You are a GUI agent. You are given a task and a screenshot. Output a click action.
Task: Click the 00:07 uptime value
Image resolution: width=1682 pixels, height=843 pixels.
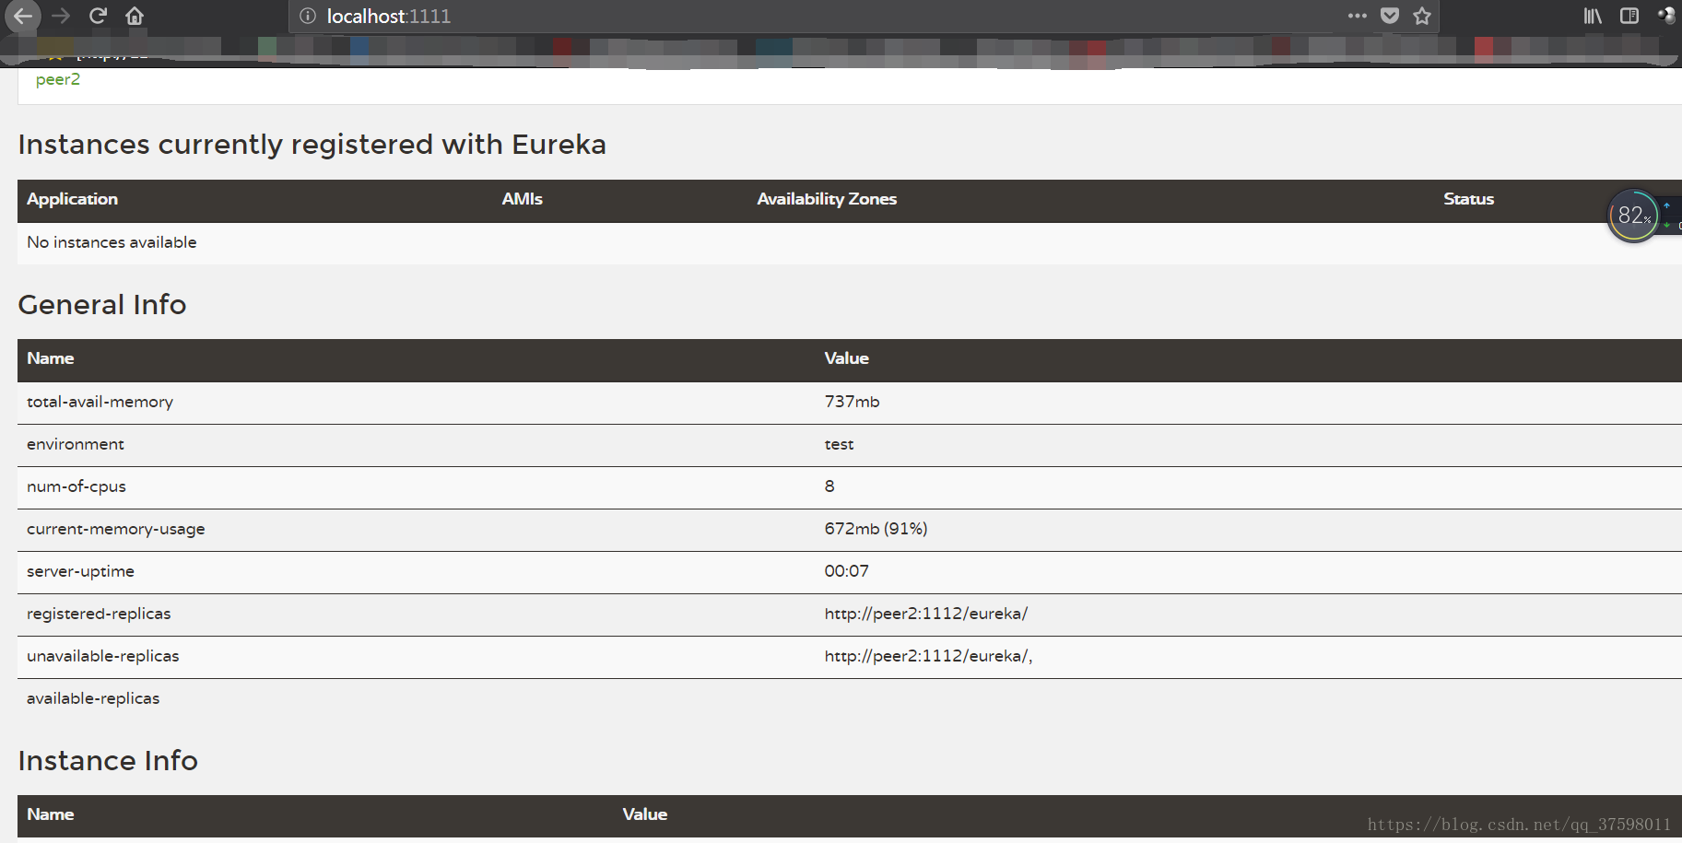[x=846, y=571]
